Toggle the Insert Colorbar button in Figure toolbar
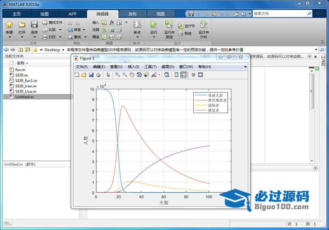The width and height of the screenshot is (329, 230). 177,75
